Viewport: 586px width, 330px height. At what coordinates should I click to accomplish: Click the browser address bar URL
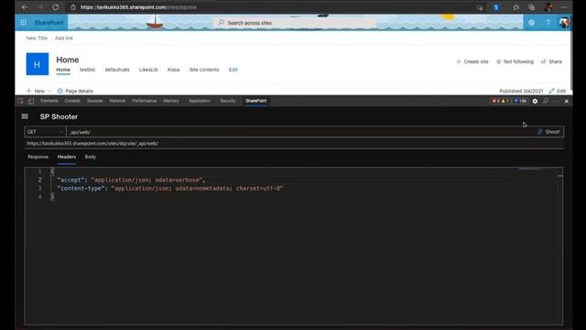click(138, 7)
